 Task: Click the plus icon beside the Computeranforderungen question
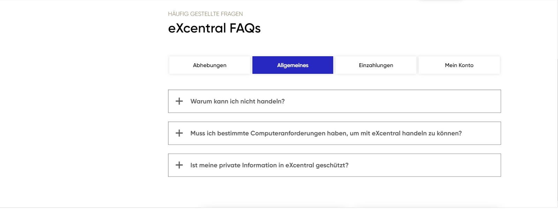179,133
